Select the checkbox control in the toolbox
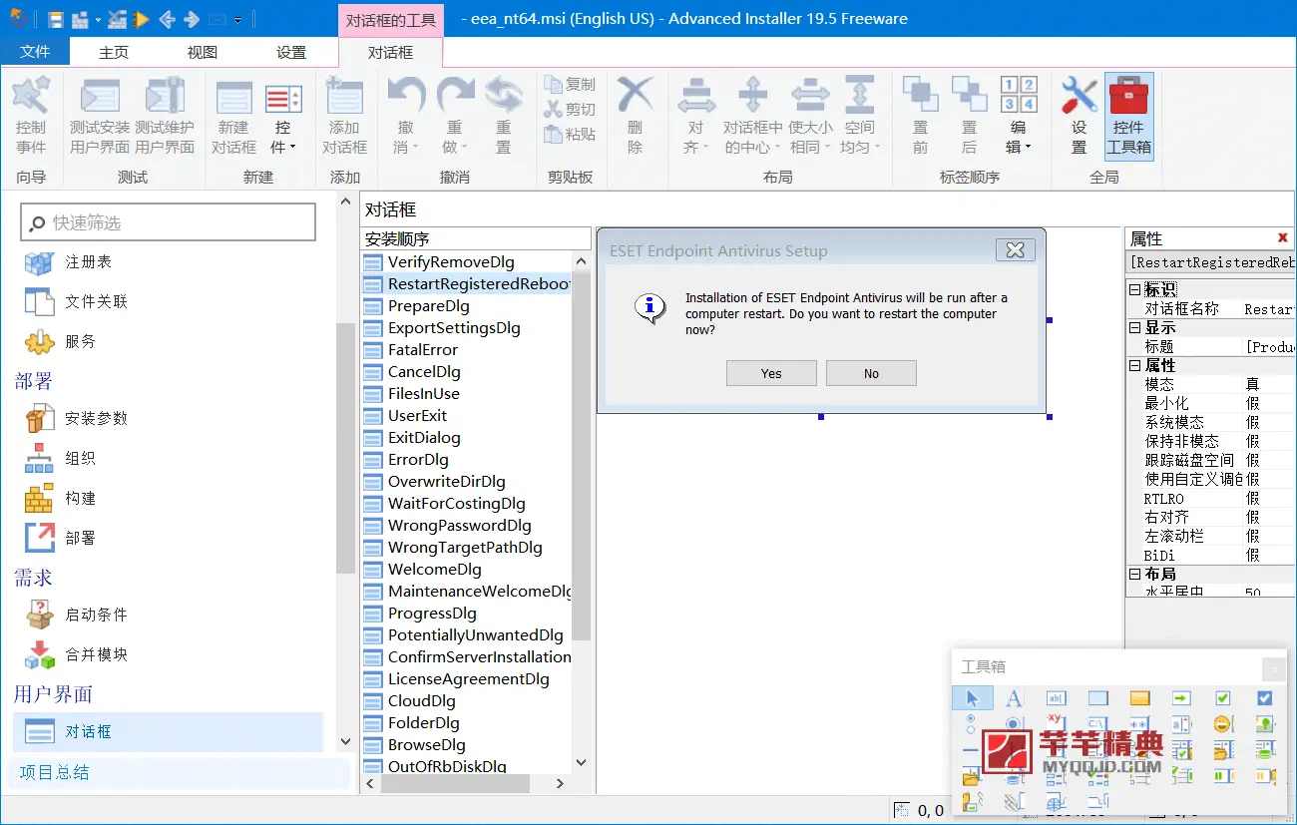The image size is (1297, 825). coord(1221,697)
